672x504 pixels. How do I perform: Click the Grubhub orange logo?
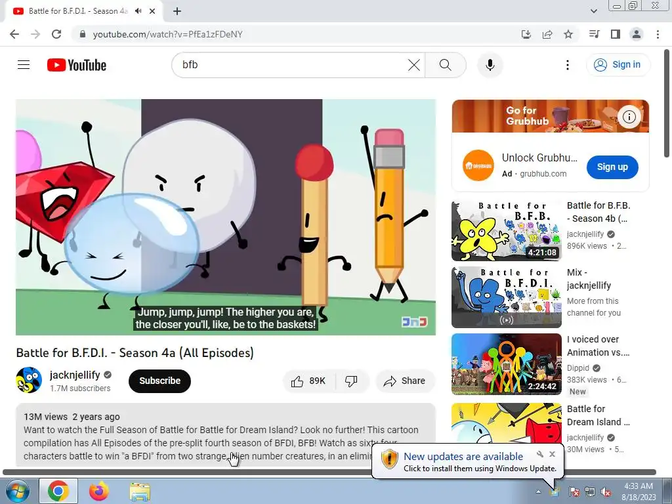coord(478,165)
